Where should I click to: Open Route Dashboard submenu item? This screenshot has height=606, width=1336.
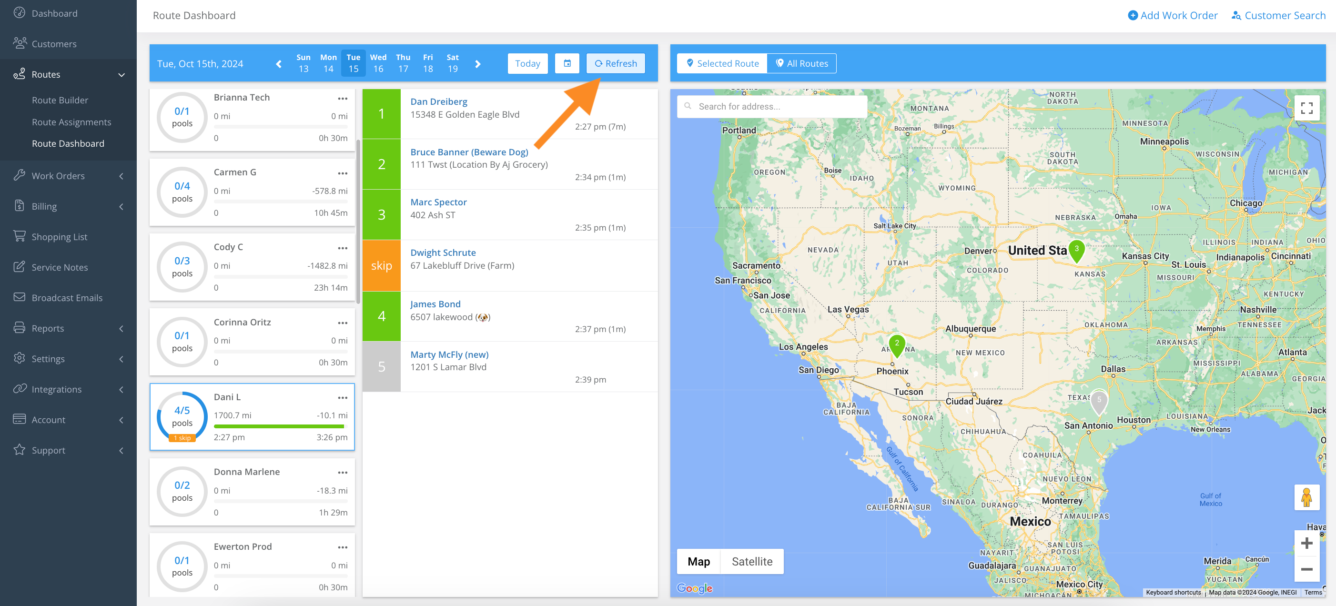point(68,143)
